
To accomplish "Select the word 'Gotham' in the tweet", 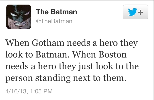I will 48,43.
